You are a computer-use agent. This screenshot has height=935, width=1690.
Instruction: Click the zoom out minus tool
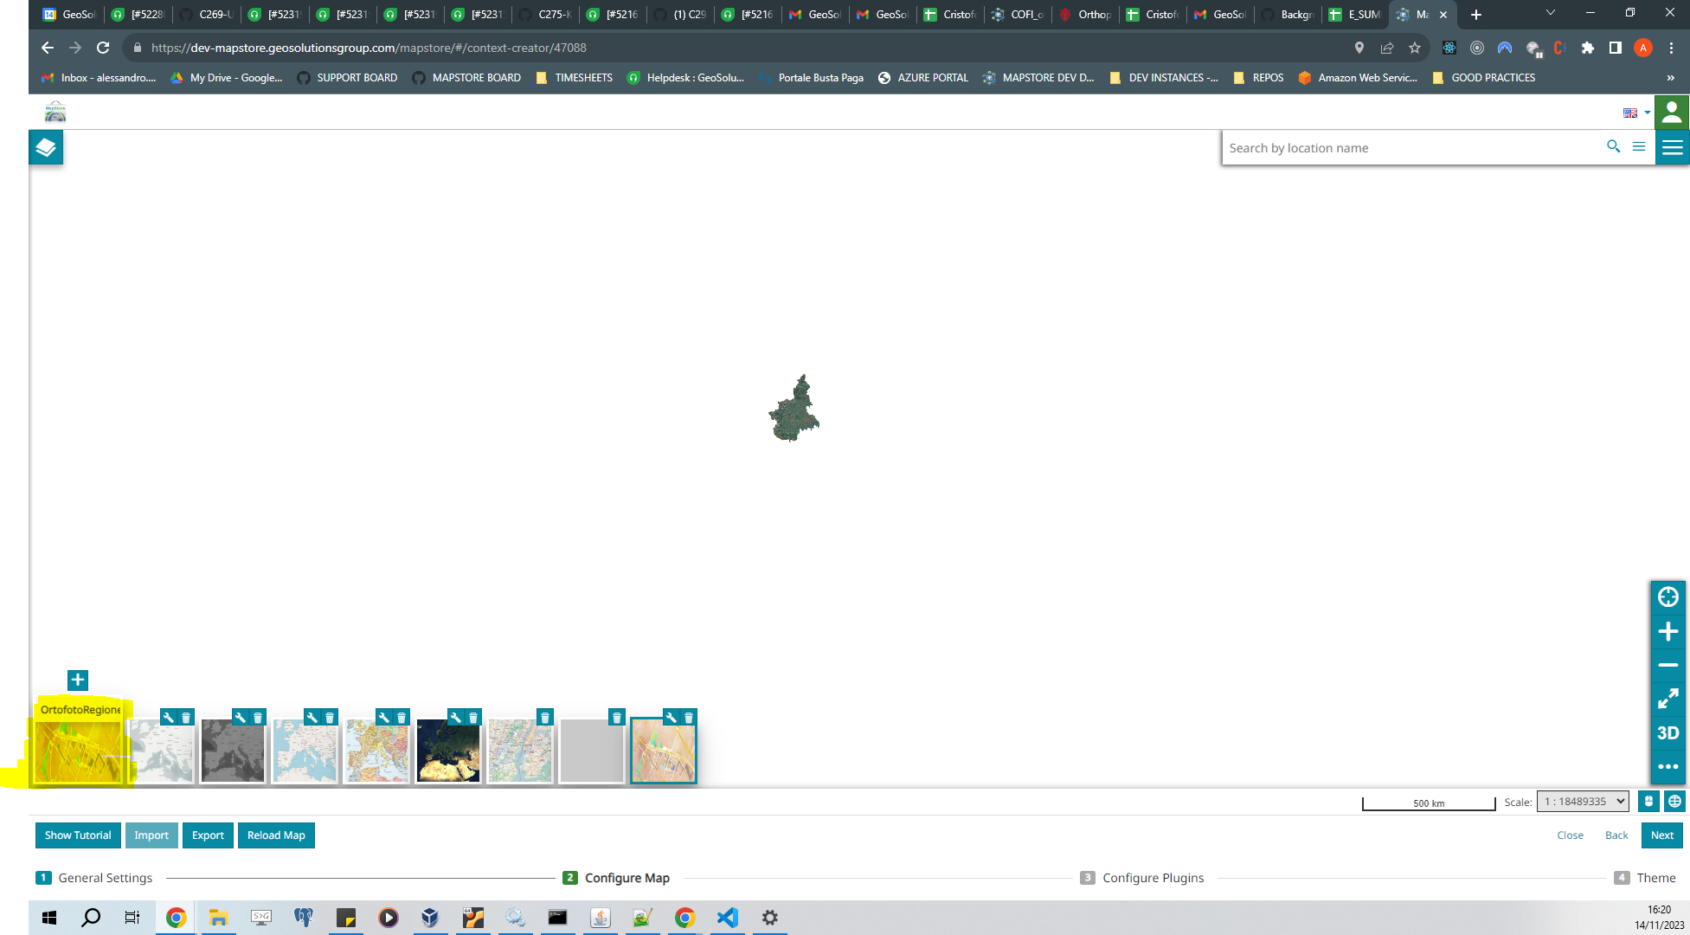coord(1668,665)
